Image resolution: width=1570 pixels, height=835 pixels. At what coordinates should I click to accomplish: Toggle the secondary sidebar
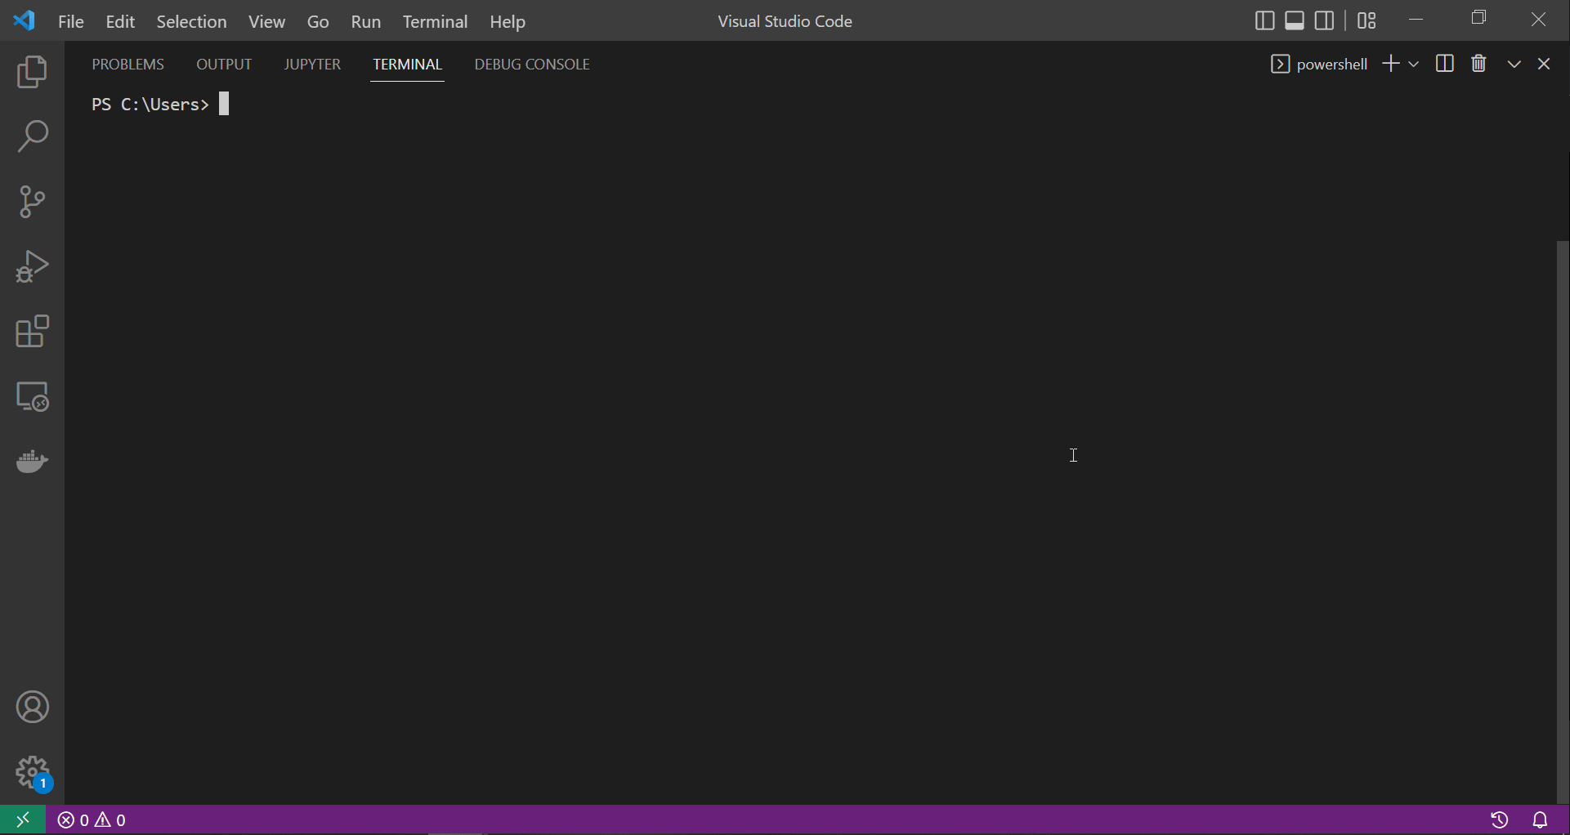(1325, 20)
